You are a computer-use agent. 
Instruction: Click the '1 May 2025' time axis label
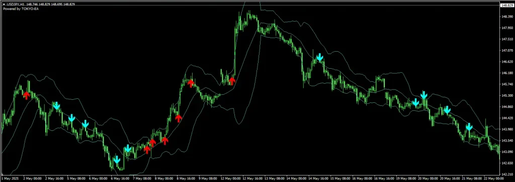[10, 178]
